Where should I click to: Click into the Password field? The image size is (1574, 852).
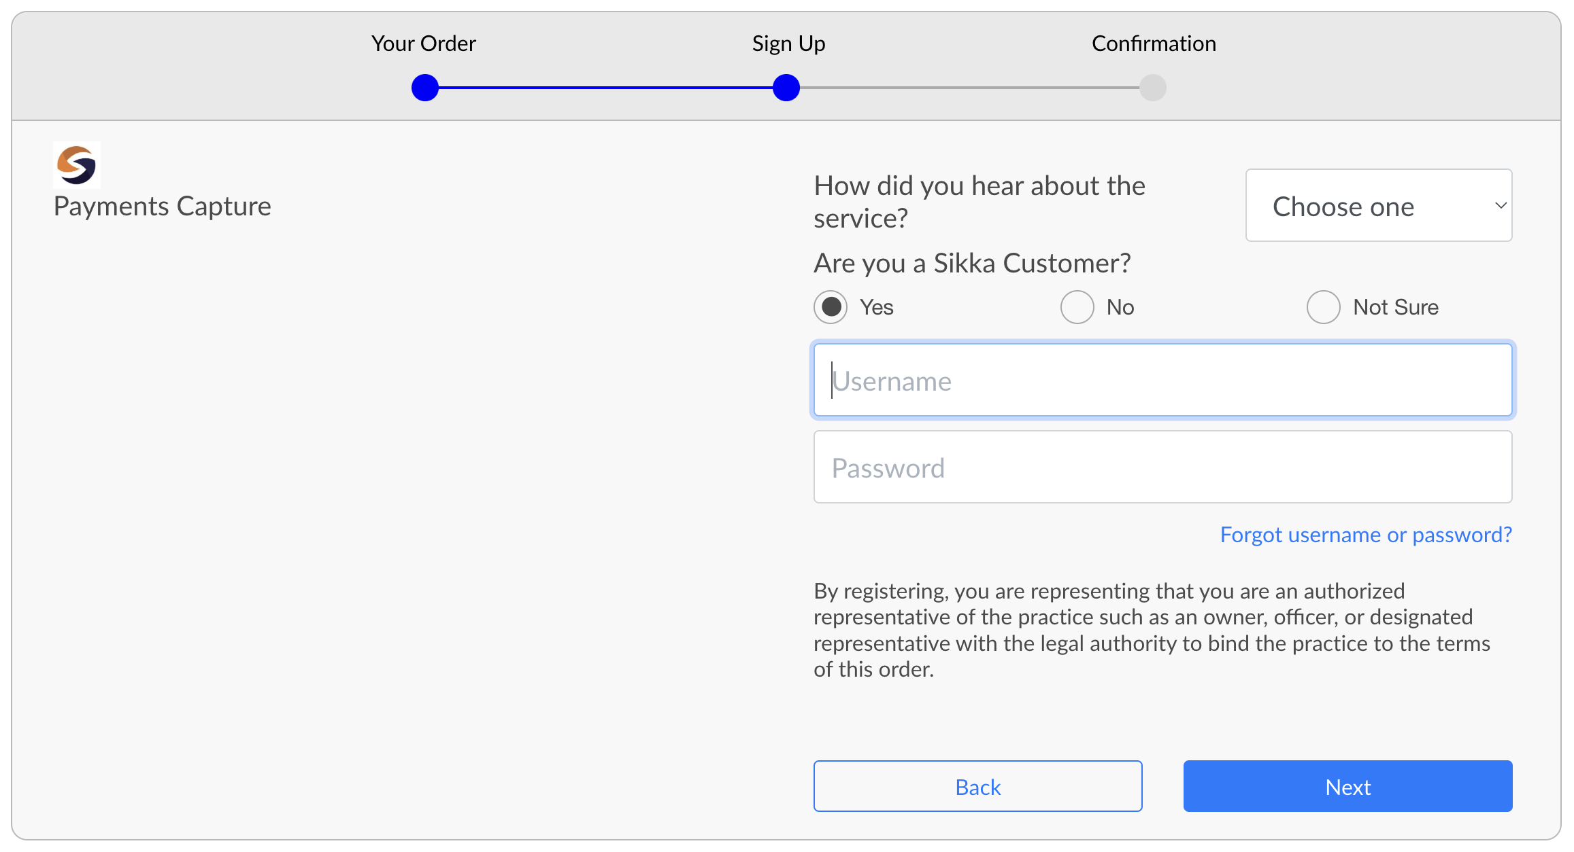click(x=1162, y=467)
